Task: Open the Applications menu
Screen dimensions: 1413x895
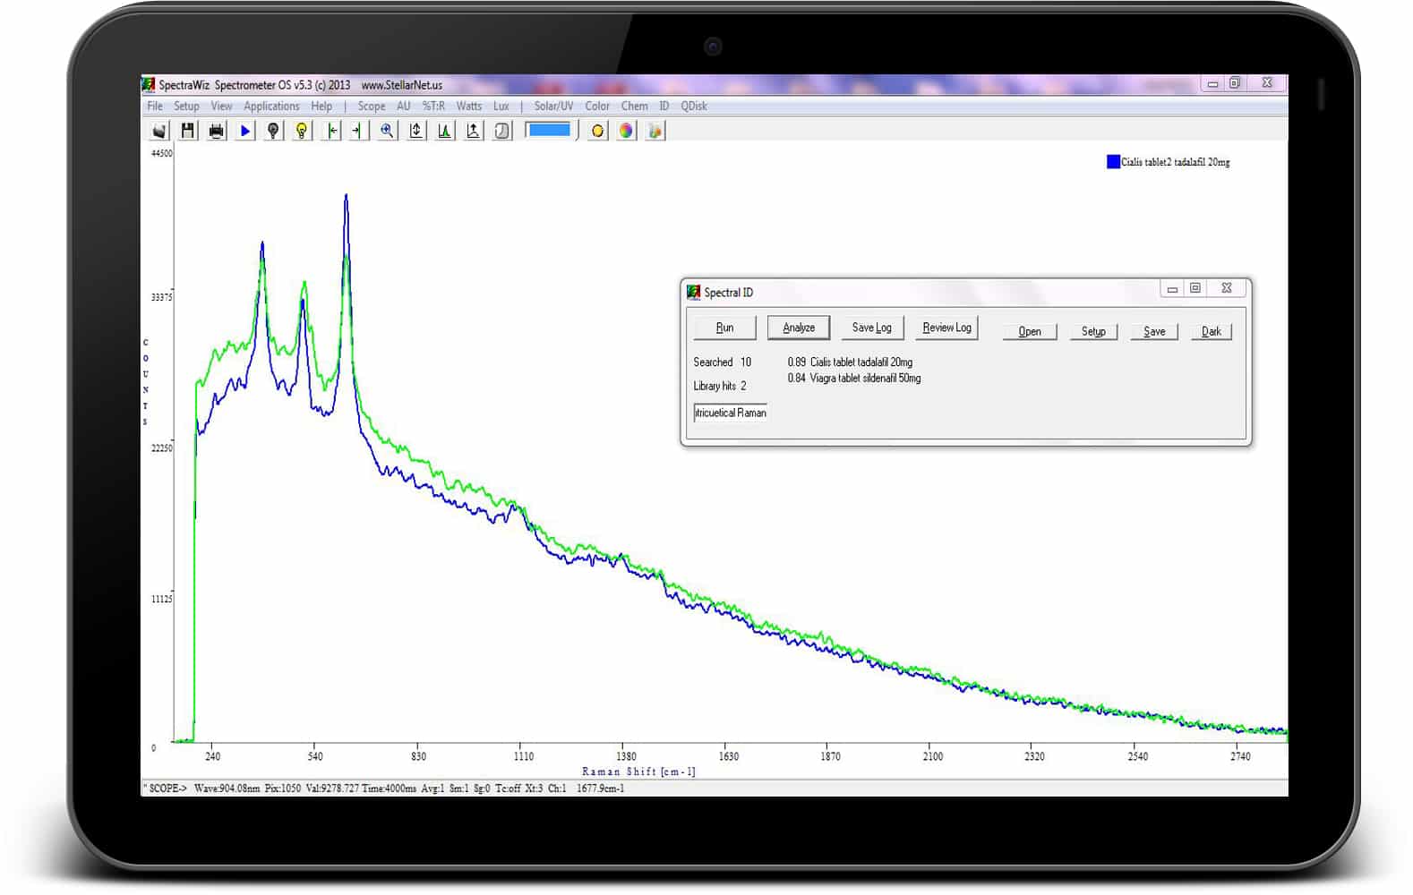Action: pos(271,106)
